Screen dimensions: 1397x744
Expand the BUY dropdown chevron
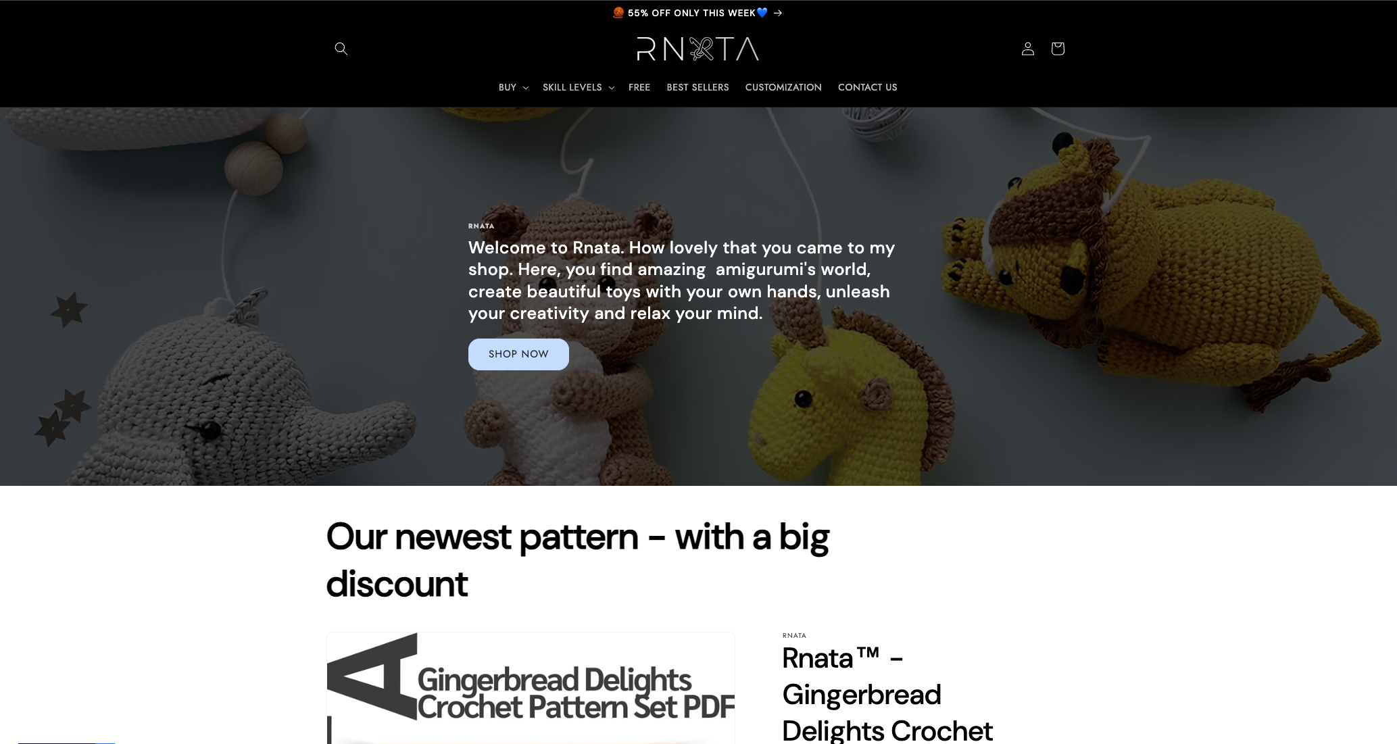(x=525, y=88)
